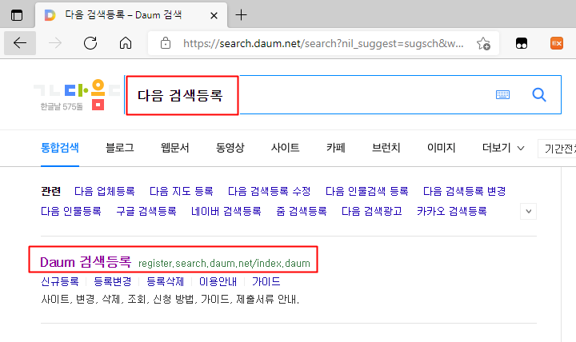Open related search 다음 검색등록 변경

tap(464, 191)
